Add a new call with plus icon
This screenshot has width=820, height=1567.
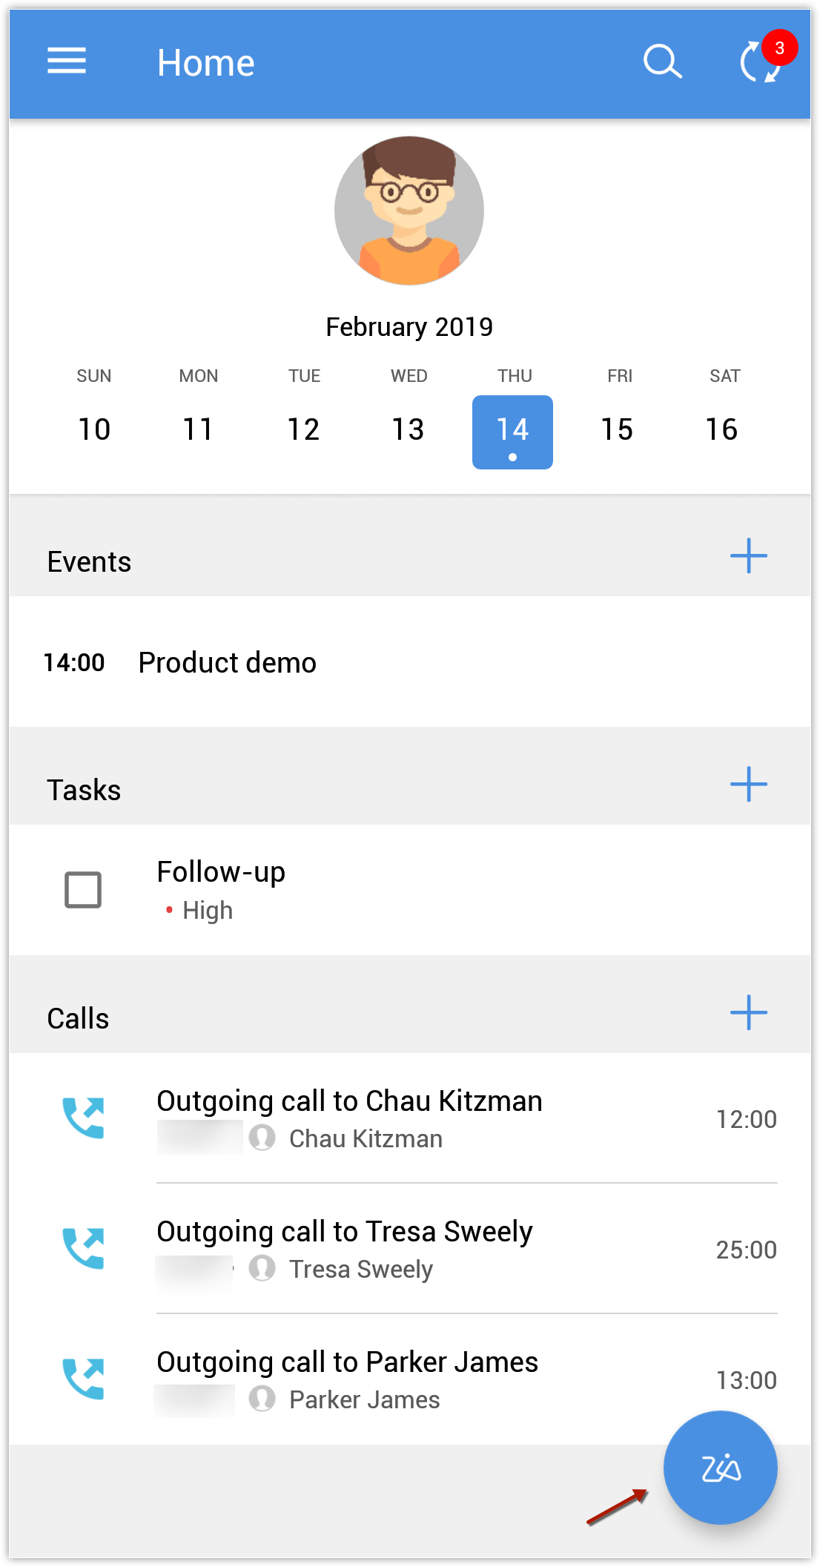coord(748,1013)
